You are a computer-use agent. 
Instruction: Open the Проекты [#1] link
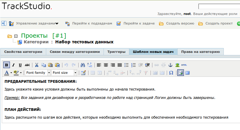[43, 36]
